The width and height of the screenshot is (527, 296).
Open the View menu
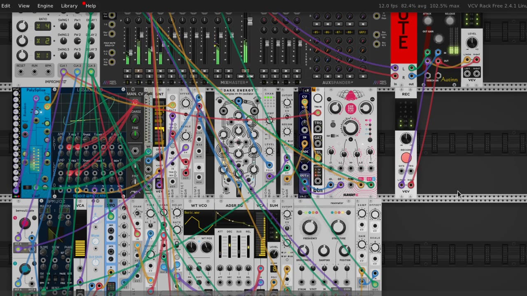(24, 6)
